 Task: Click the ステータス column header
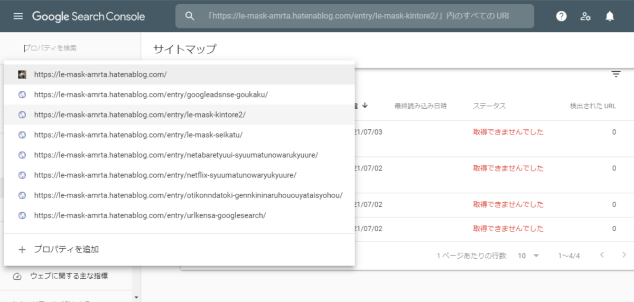click(x=489, y=106)
